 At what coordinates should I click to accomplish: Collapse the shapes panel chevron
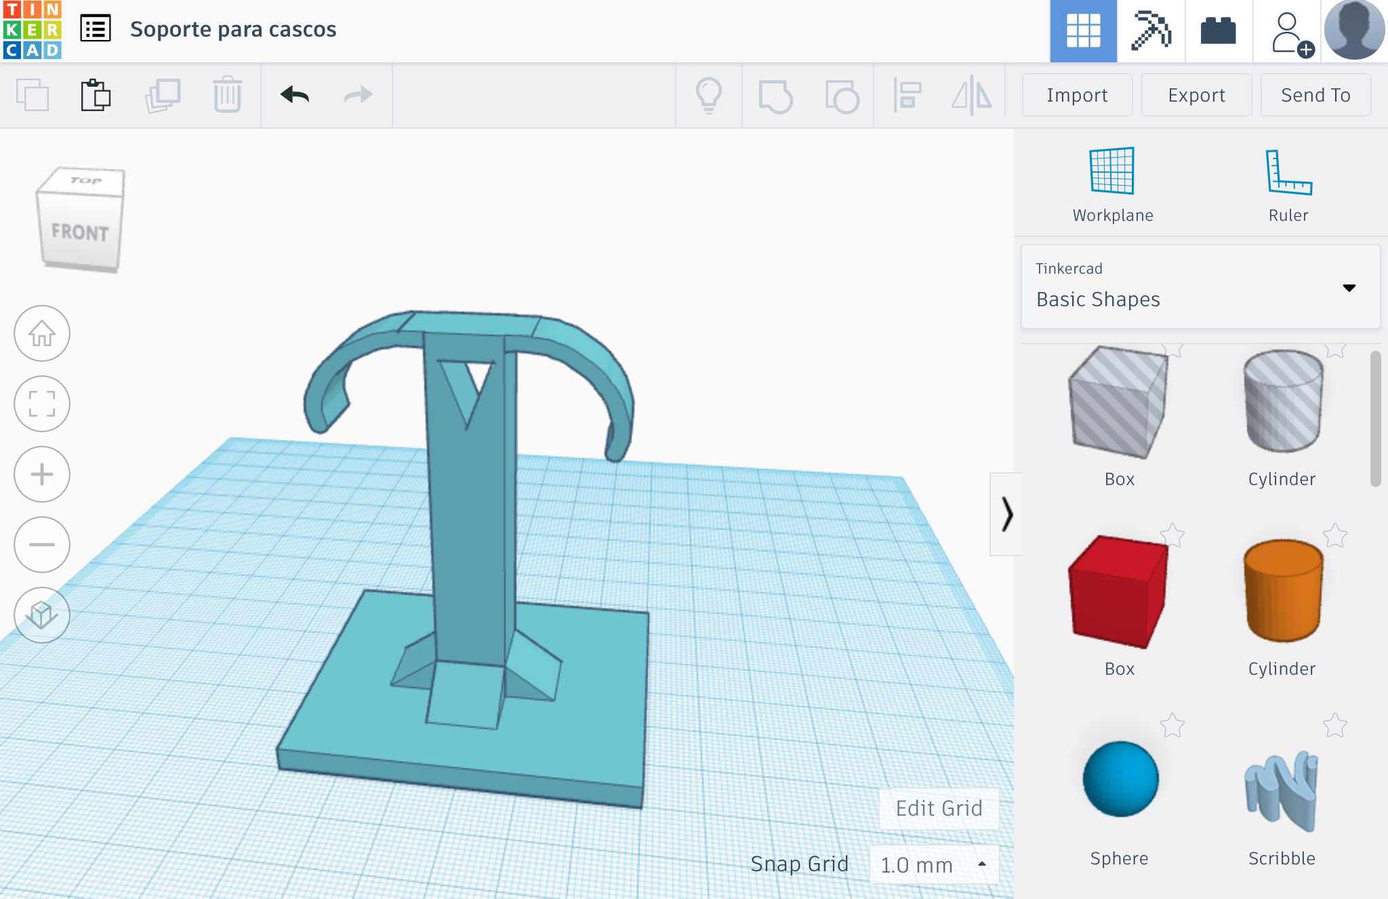pyautogui.click(x=1006, y=514)
